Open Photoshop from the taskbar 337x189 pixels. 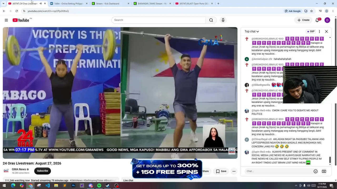[x=73, y=186]
